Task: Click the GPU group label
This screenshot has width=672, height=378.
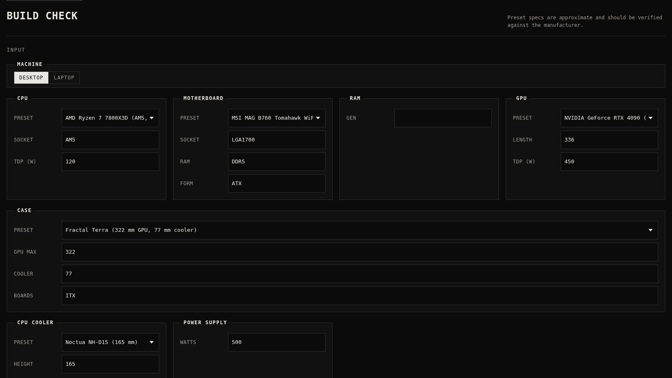Action: (521, 98)
